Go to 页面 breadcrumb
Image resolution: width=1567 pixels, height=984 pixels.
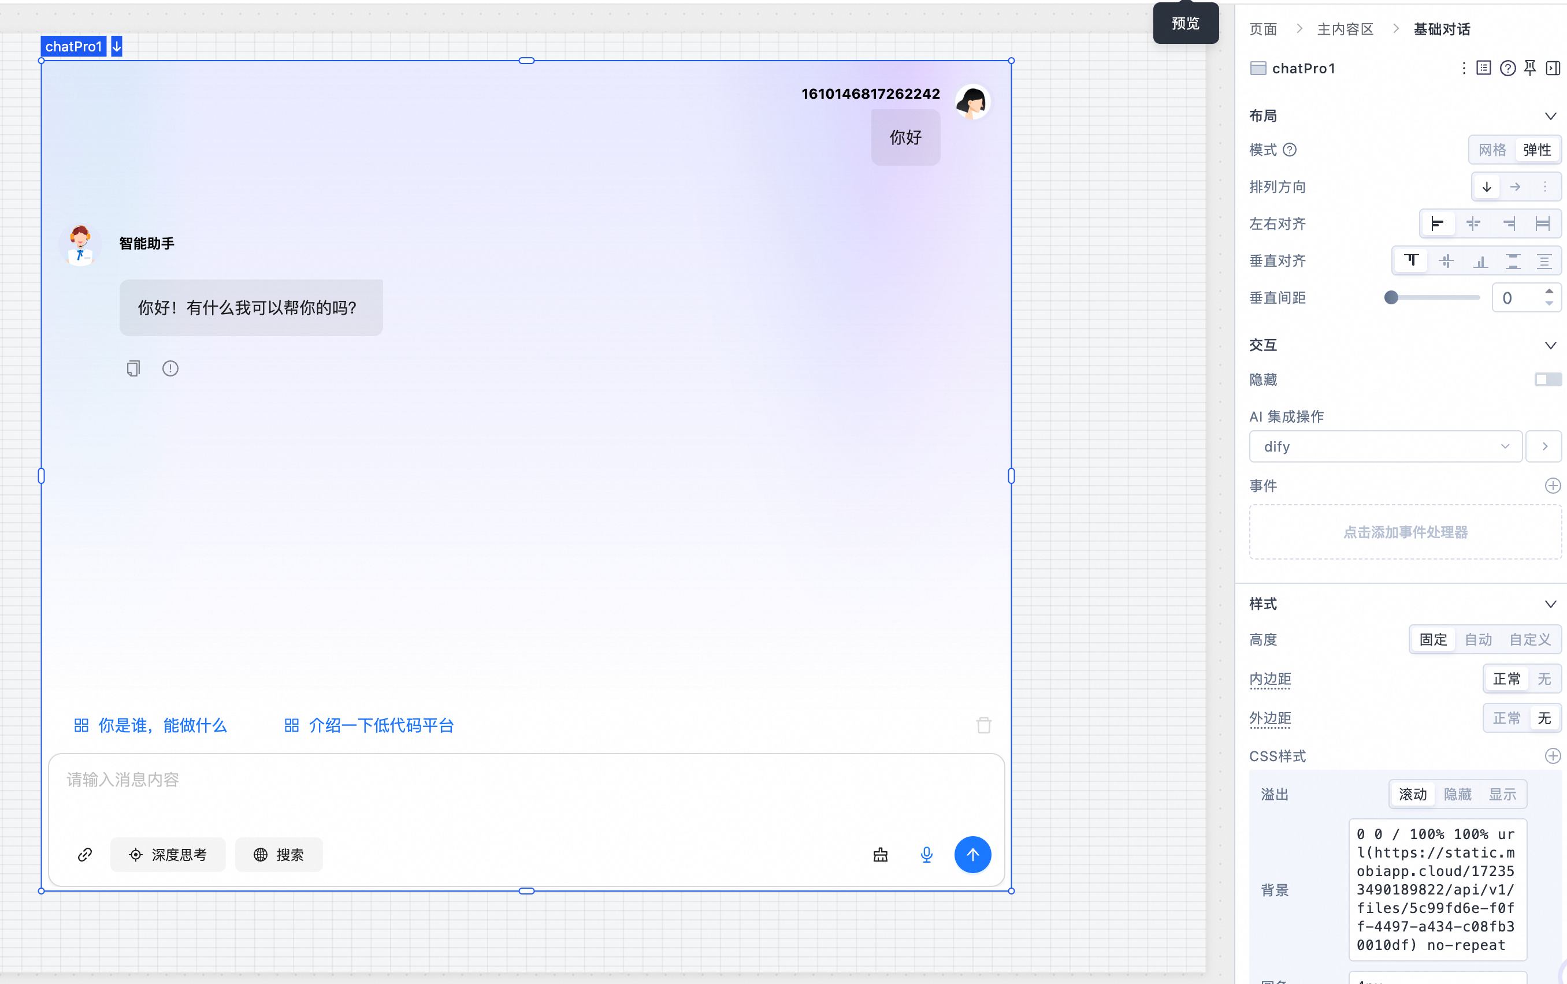point(1262,29)
